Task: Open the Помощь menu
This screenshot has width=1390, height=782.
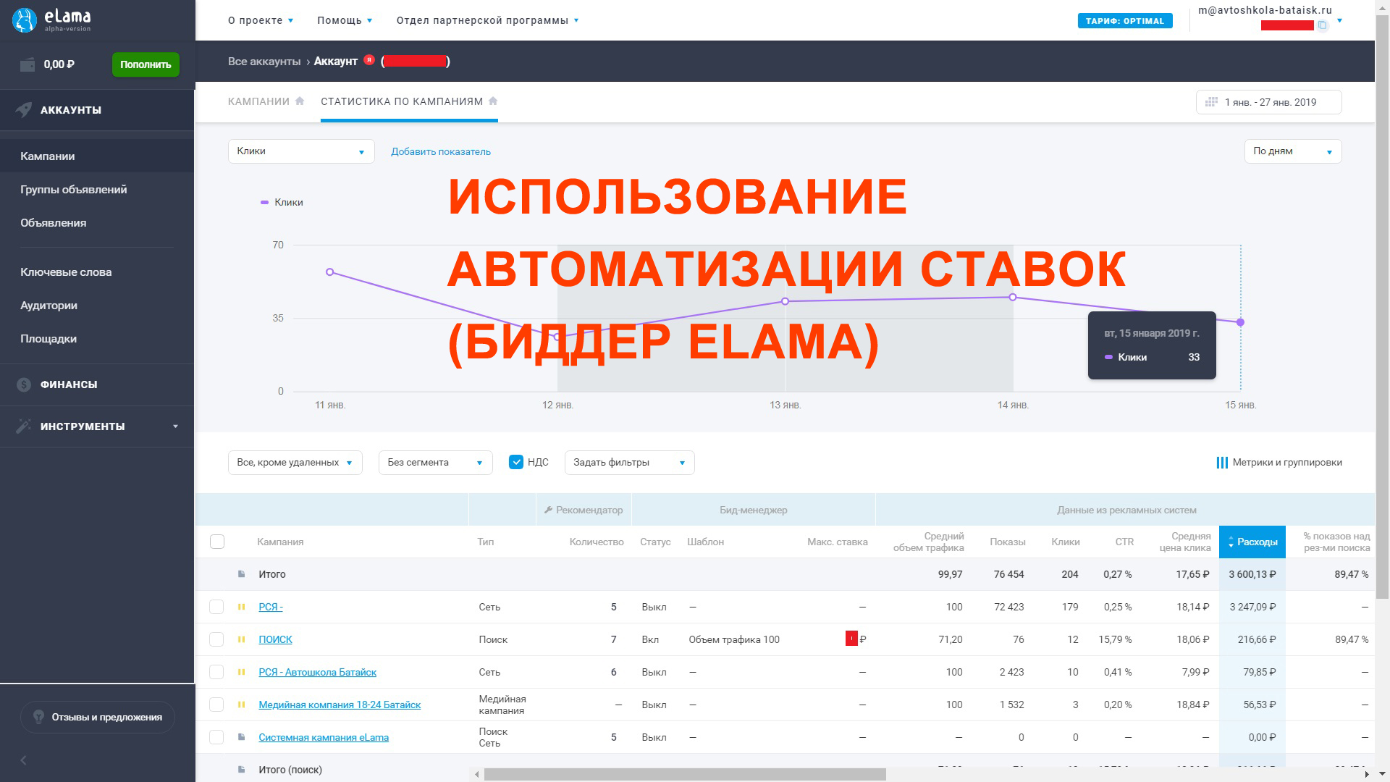Action: [339, 20]
